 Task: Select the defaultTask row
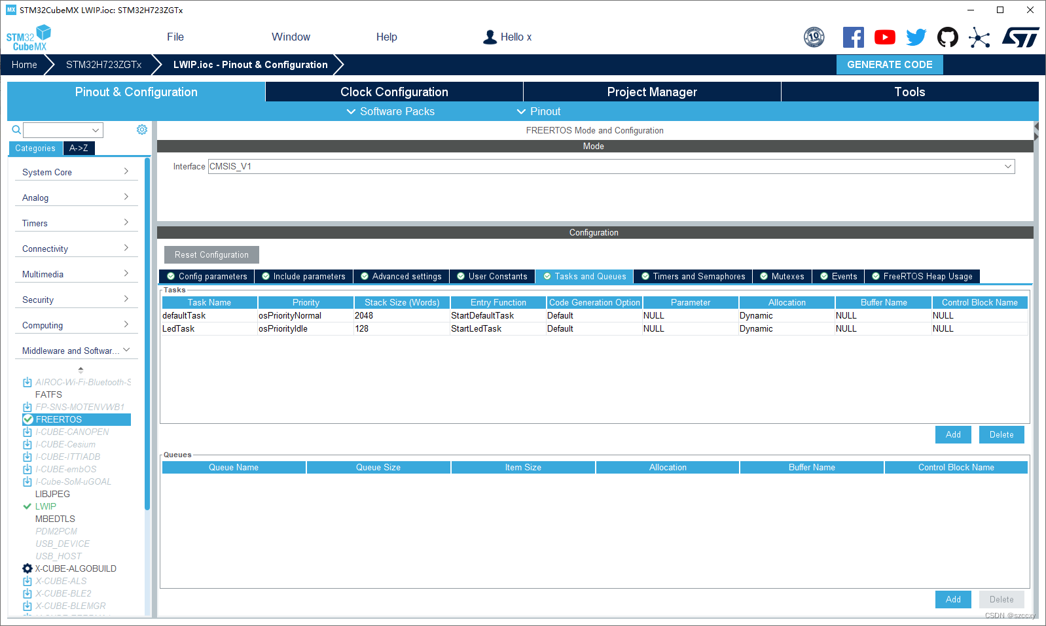(x=594, y=316)
